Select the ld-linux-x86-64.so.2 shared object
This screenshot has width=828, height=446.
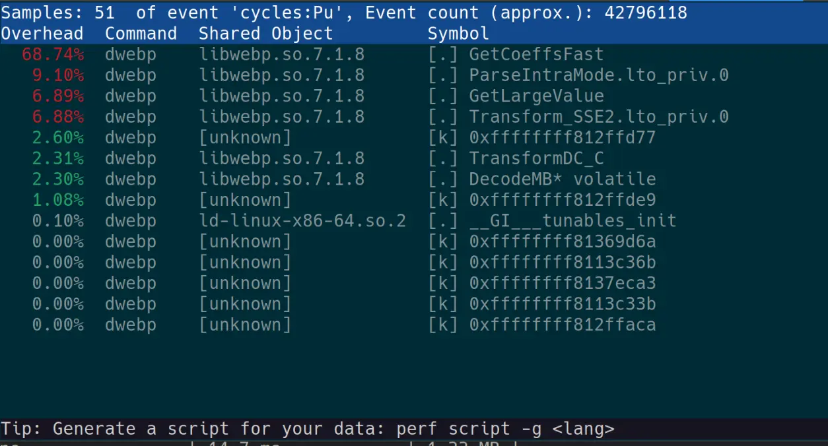[x=302, y=221]
